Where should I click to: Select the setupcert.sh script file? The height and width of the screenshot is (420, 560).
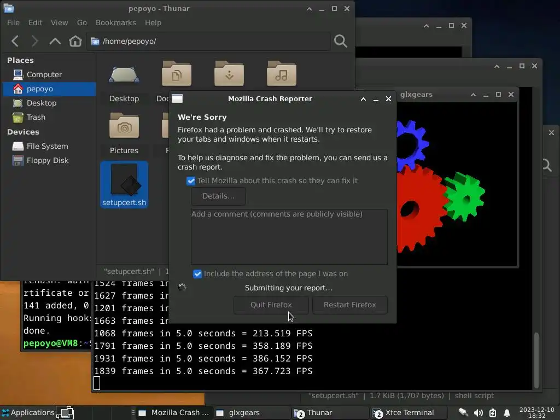pyautogui.click(x=124, y=184)
